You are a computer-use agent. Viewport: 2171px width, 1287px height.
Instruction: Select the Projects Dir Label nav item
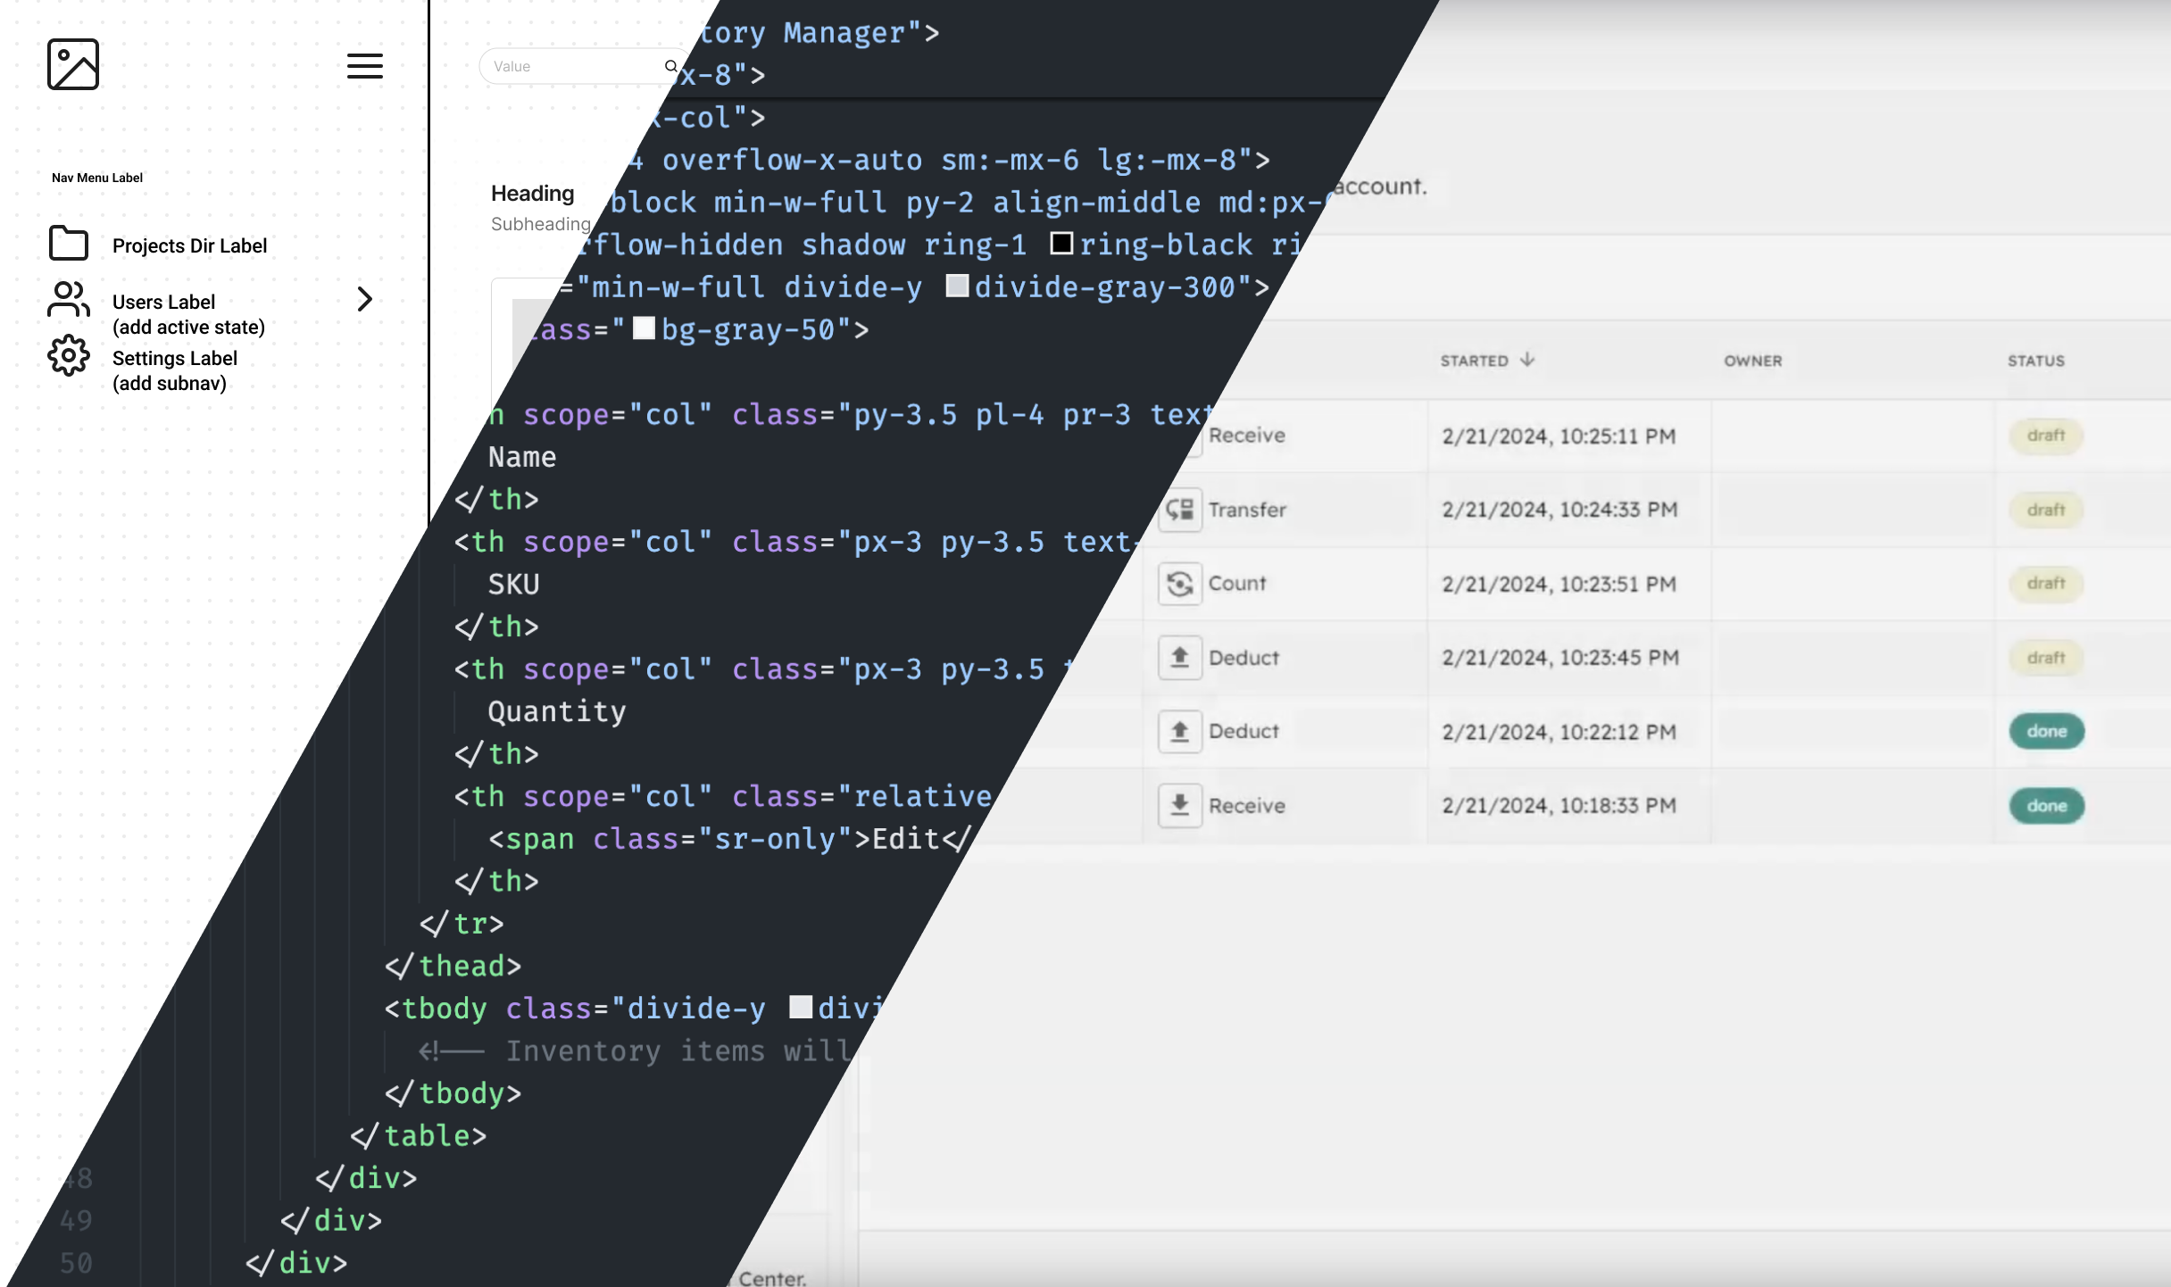[x=189, y=245]
